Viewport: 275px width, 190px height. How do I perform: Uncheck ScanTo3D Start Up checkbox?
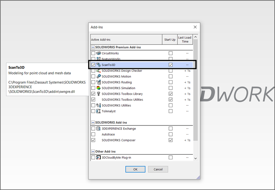170,65
